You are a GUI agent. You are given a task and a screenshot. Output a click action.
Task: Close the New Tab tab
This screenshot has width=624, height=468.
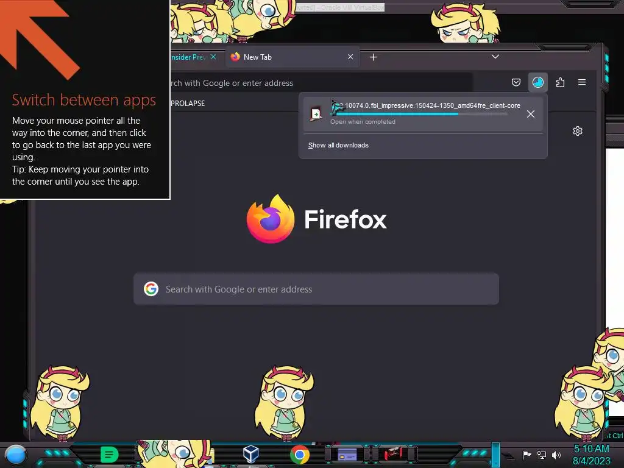pos(350,57)
